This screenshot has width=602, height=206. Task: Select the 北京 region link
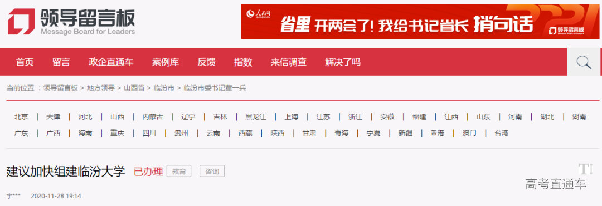tap(21, 117)
